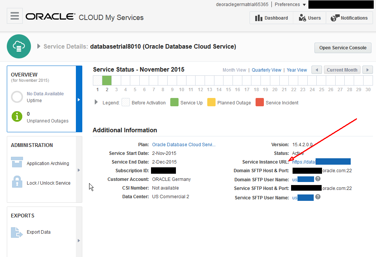Open the Oracle Database Cloud Service plan link
This screenshot has width=376, height=257.
tap(184, 144)
